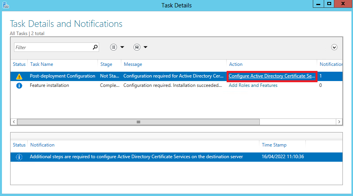This screenshot has height=196, width=353.
Task: Click the horizontal scrollbar thumb
Action: click(138, 122)
